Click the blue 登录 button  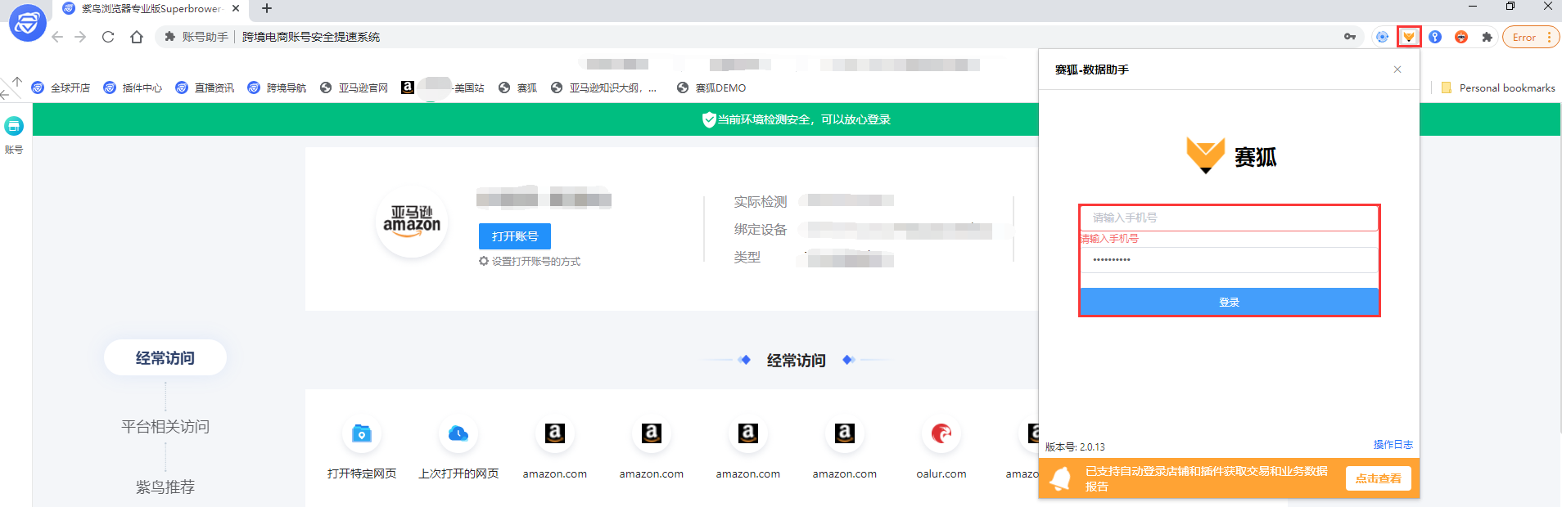click(1229, 302)
